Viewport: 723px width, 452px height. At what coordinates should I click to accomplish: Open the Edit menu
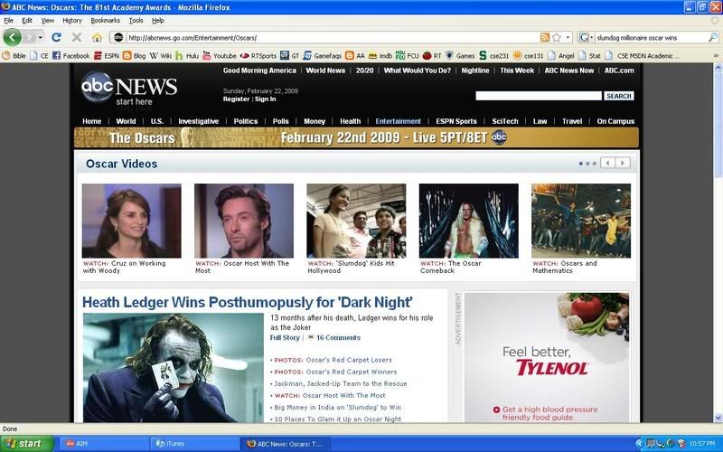pos(27,20)
